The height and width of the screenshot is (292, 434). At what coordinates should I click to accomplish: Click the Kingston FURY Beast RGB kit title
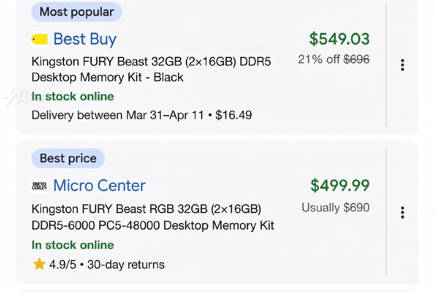click(152, 217)
